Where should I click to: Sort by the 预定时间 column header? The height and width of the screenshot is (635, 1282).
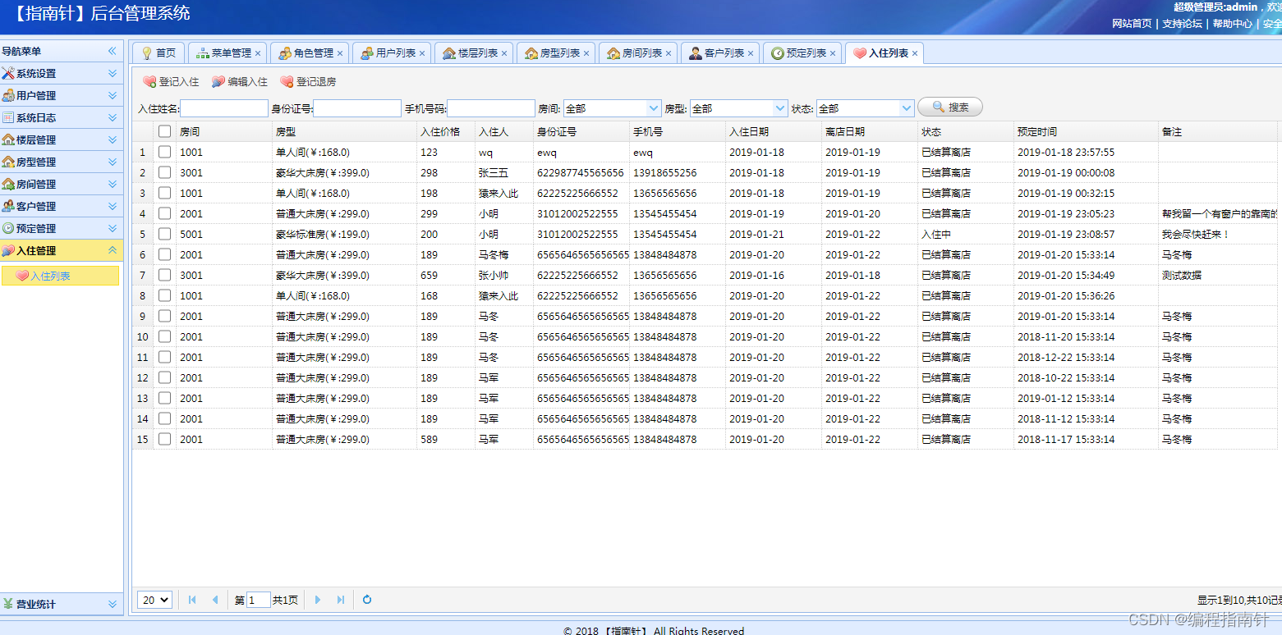[1086, 131]
